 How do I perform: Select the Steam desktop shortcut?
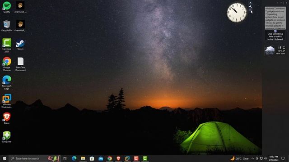20,45
